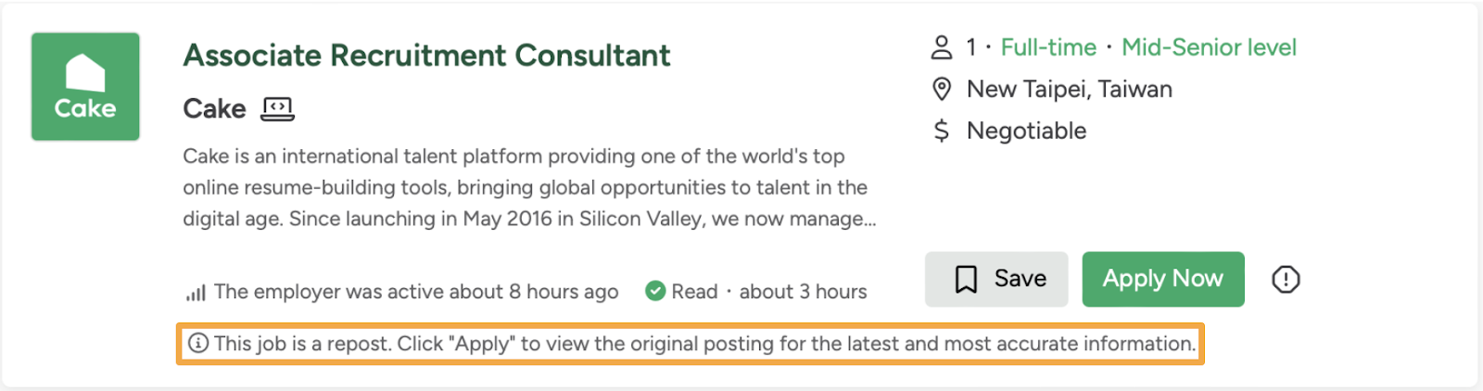Click the laptop code icon beside Cake
Image resolution: width=1483 pixels, height=391 pixels.
point(277,109)
